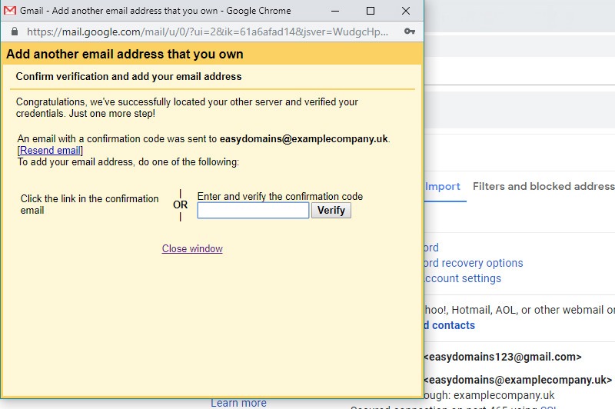Select the Import tab in Gmail settings

point(442,187)
